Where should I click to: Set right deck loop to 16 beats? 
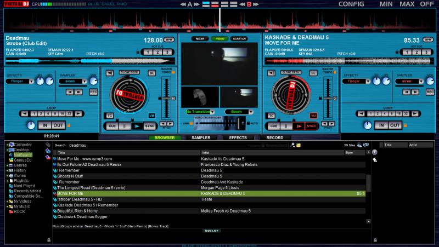coord(398,114)
